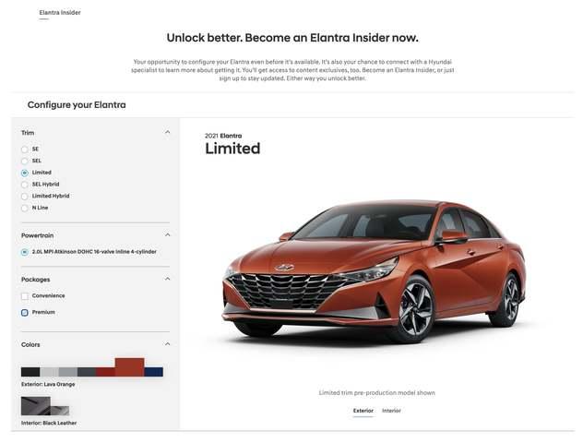The image size is (583, 443).
Task: Collapse the Colors section chevron
Action: (167, 343)
